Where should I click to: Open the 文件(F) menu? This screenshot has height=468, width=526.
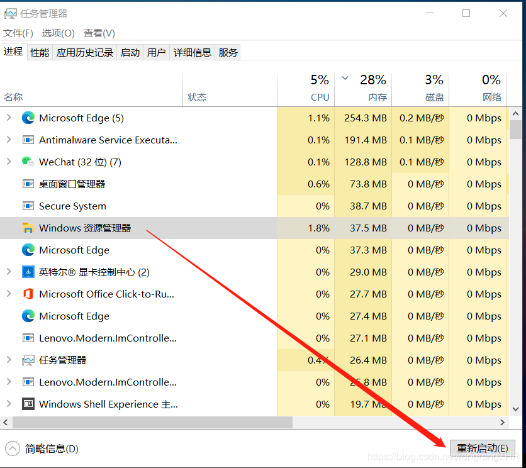pyautogui.click(x=18, y=33)
